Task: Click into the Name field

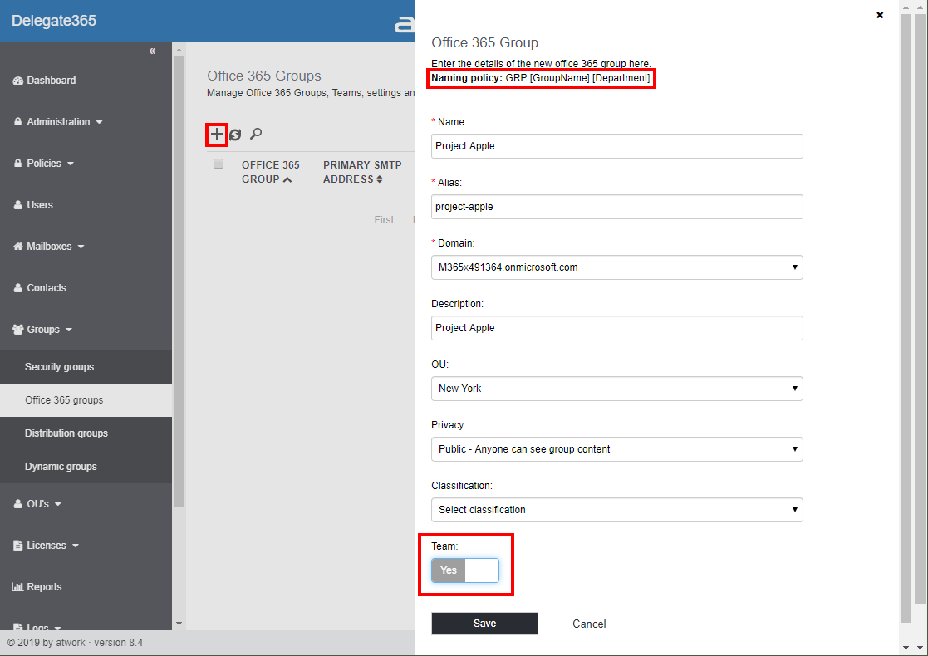Action: coord(616,146)
